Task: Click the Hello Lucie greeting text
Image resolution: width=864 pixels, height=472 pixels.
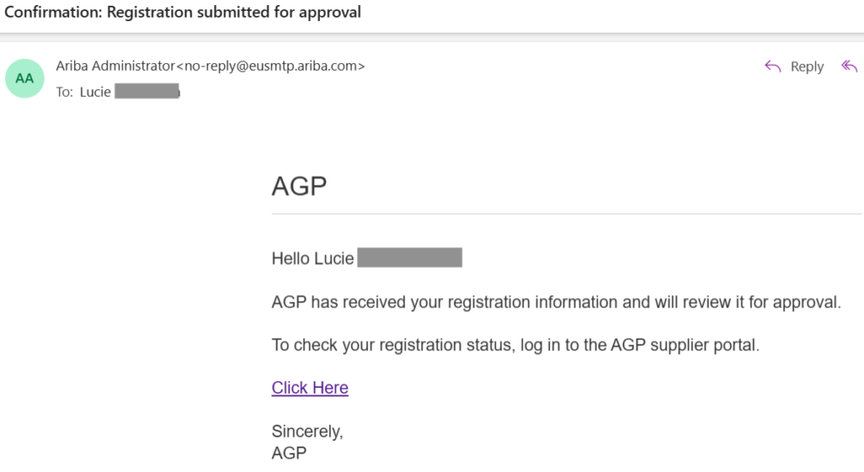Action: click(x=312, y=259)
